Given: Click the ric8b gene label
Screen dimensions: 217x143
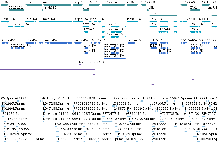Looking at the screenshot, I should (x=150, y=8).
